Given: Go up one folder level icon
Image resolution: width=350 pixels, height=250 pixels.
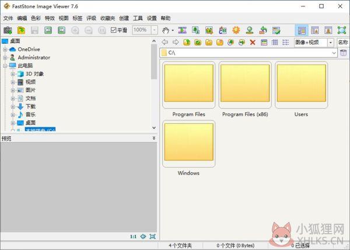Looking at the screenshot, I should point(187,42).
